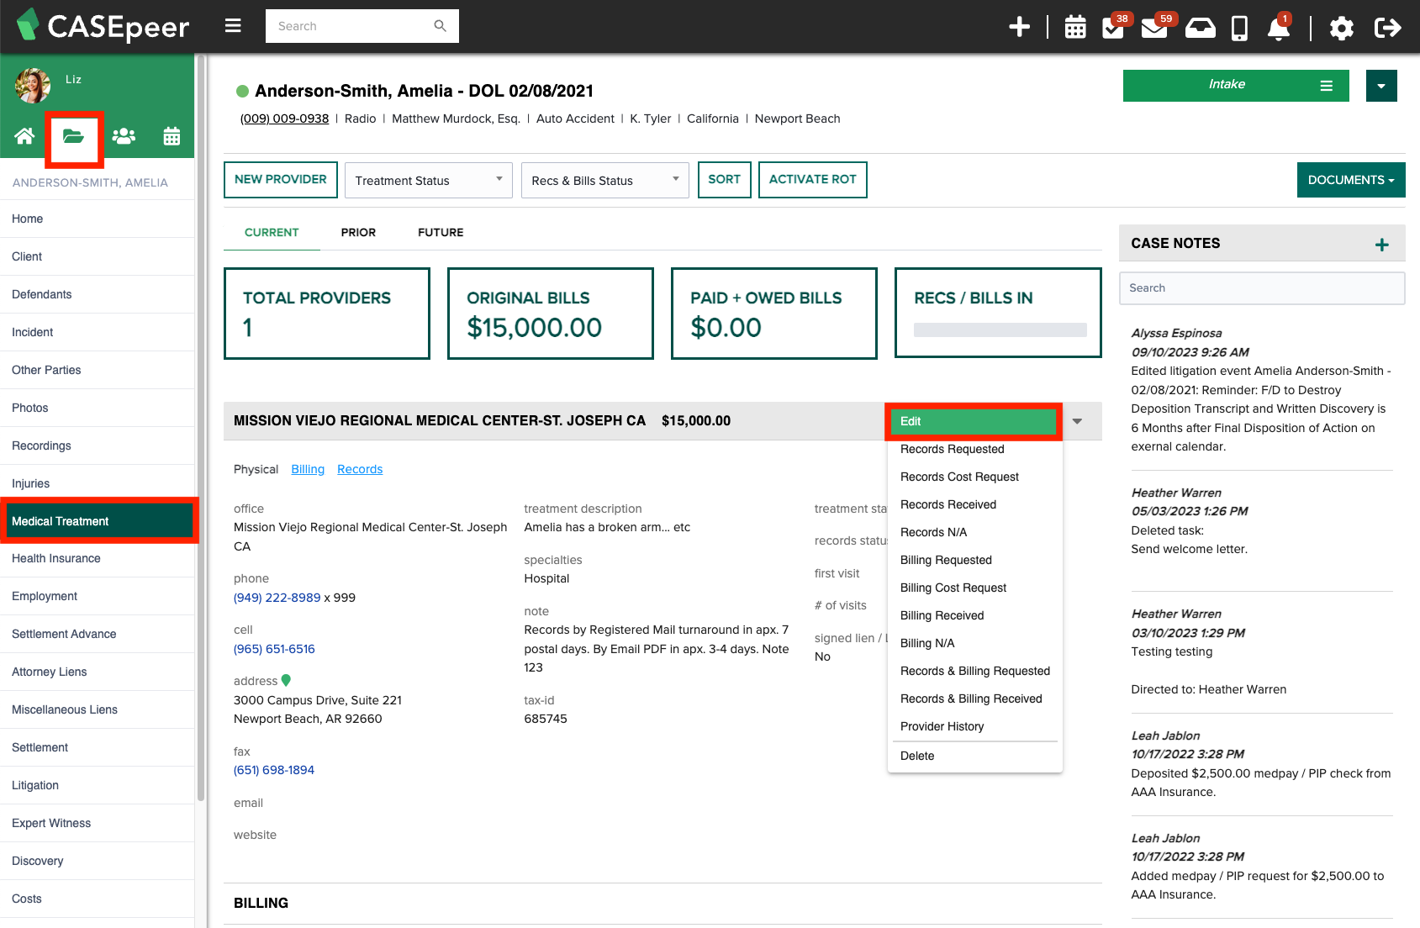Open Health Insurance in sidebar

(x=98, y=558)
